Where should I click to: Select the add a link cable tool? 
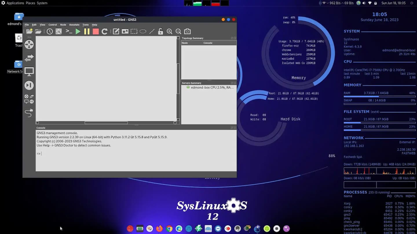click(x=29, y=112)
